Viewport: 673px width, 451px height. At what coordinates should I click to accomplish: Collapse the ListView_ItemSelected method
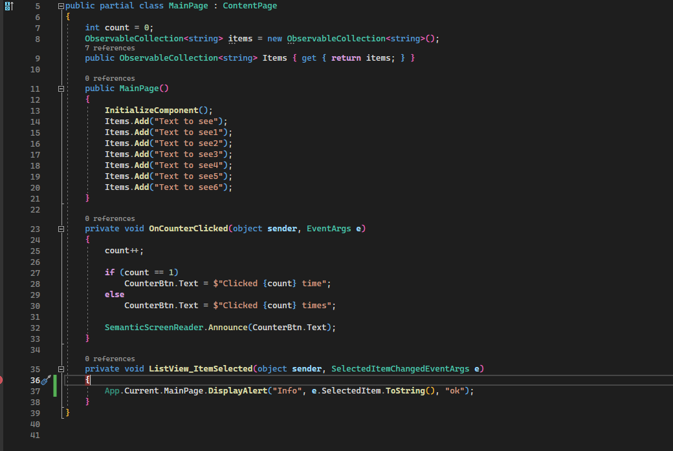click(x=61, y=368)
